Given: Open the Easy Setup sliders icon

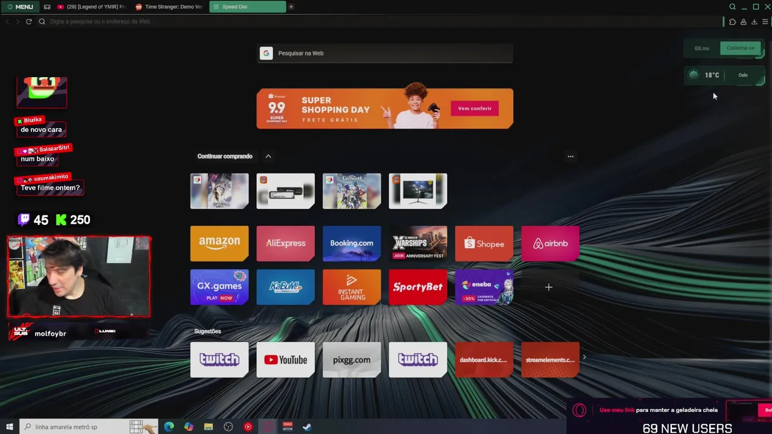Looking at the screenshot, I should pos(765,22).
